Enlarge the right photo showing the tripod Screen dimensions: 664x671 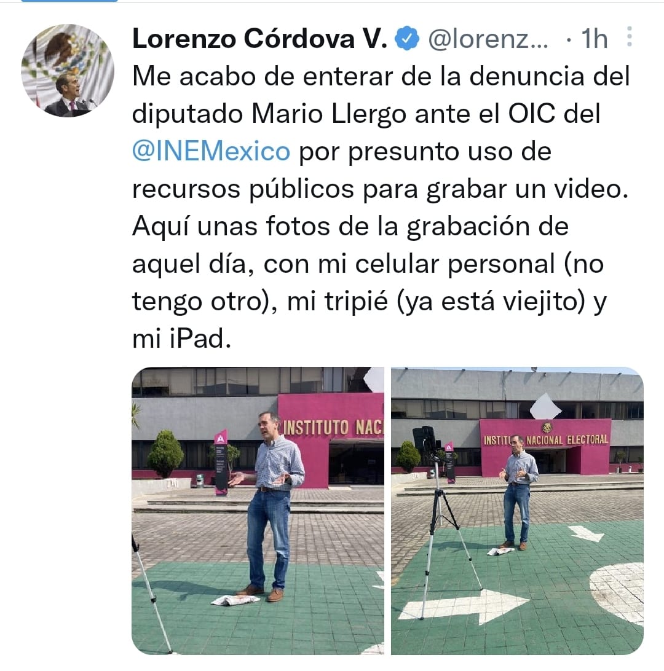click(517, 511)
